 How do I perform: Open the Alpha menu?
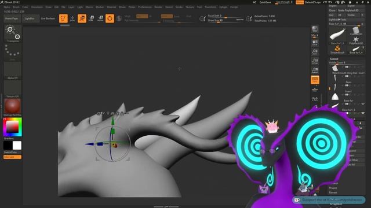7,7
